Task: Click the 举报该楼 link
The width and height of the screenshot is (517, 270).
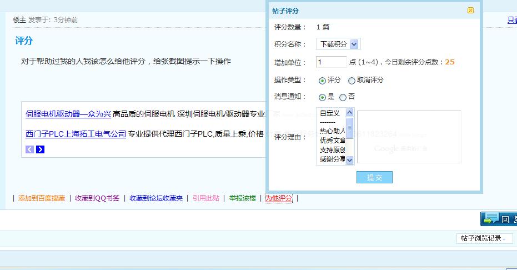Action: coord(243,198)
